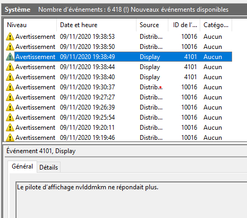Click warning icon of 19:38:50 event
The height and width of the screenshot is (218, 247).
tap(10, 47)
